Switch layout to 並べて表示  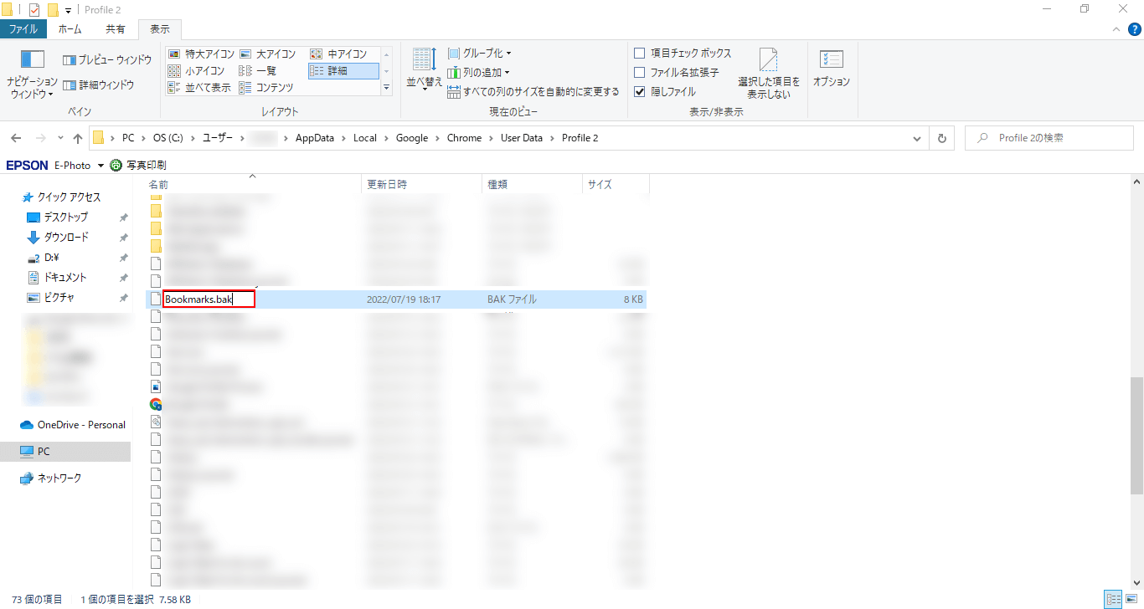tap(199, 88)
